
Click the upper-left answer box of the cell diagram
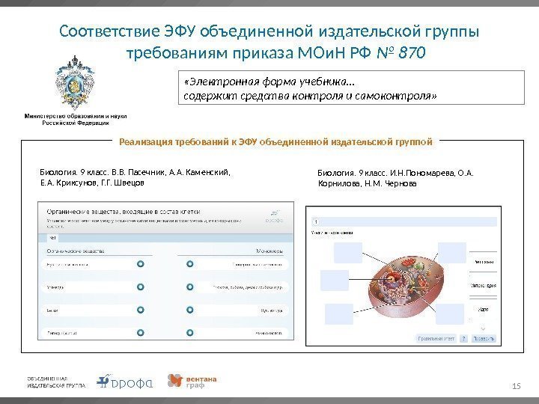coord(348,253)
